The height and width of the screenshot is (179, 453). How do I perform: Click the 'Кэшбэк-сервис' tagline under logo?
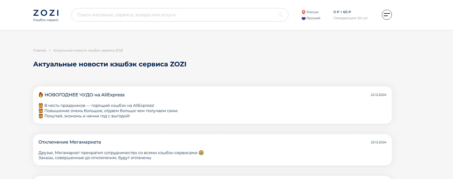[46, 20]
